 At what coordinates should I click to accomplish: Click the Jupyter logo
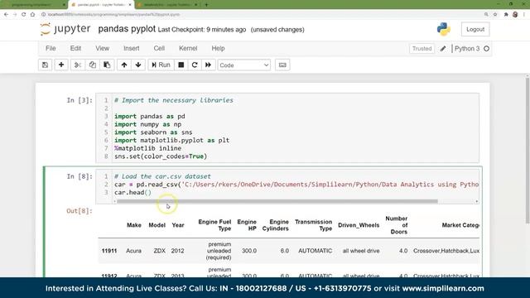click(65, 29)
